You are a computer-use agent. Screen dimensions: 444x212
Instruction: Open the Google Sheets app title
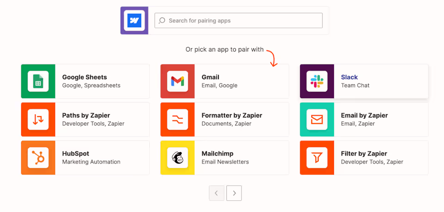pos(84,77)
